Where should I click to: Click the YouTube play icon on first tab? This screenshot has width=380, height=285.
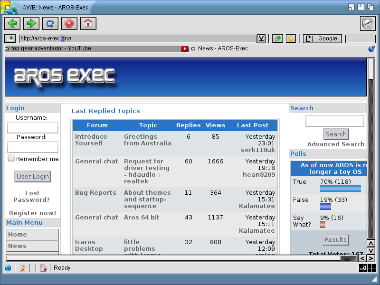pos(184,49)
